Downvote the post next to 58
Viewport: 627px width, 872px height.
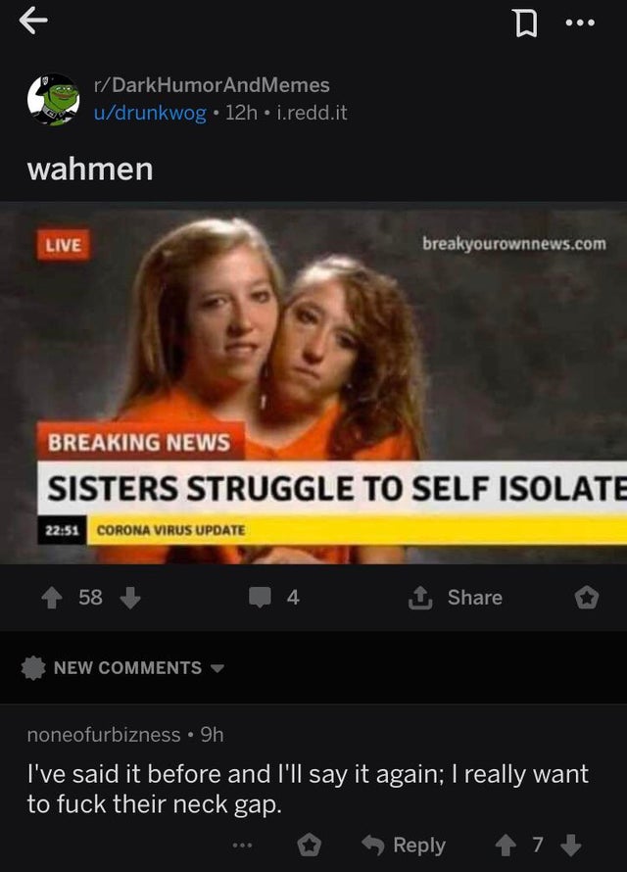pyautogui.click(x=130, y=598)
